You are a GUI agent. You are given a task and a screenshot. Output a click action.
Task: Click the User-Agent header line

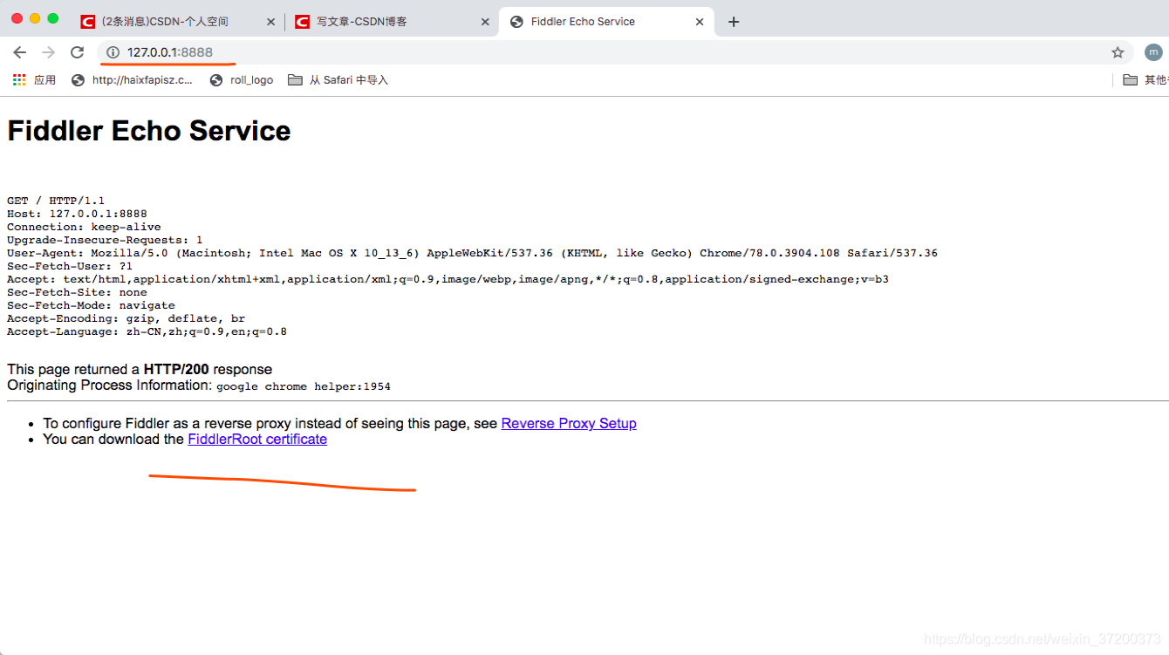pos(472,253)
